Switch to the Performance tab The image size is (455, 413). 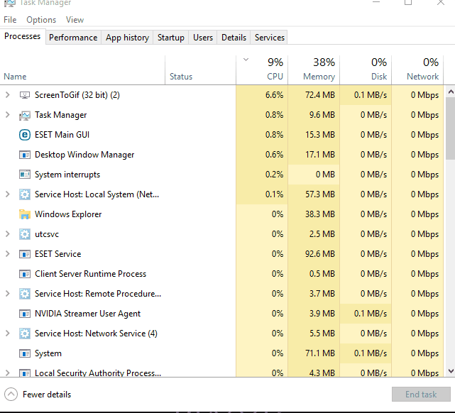click(x=73, y=38)
